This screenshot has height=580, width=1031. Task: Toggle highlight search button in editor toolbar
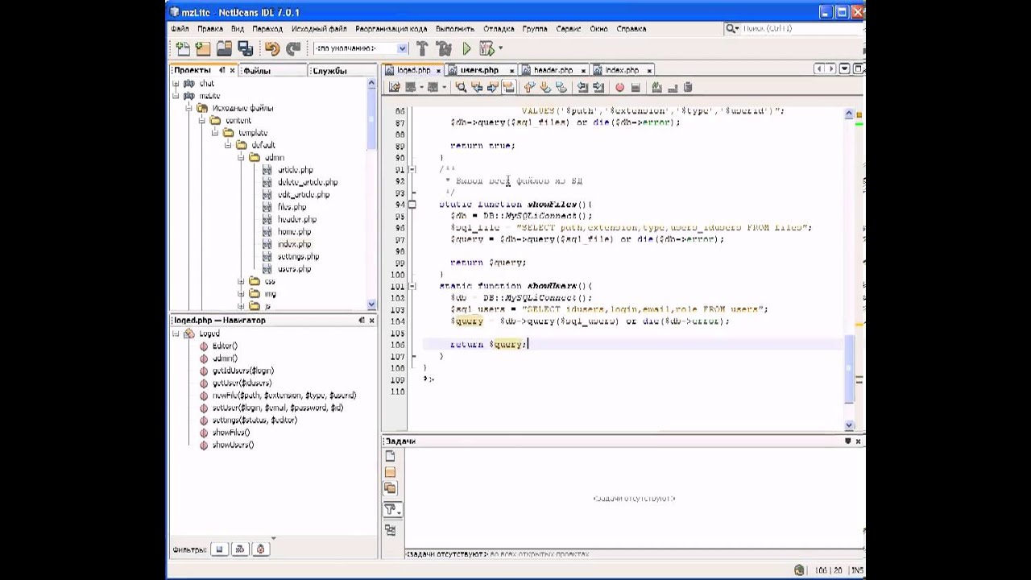pyautogui.click(x=509, y=88)
